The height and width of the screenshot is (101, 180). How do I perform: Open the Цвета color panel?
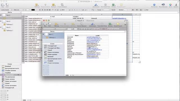click(170, 5)
